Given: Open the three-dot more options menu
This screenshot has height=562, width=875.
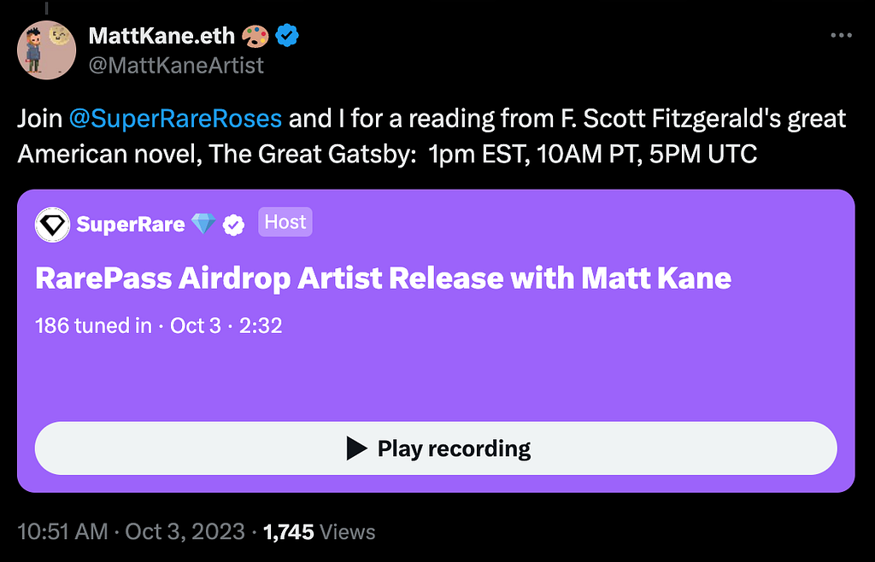Looking at the screenshot, I should pos(841,35).
